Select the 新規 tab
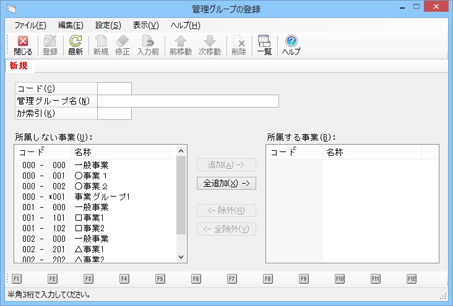Screen dimensions: 453x306 [x=18, y=66]
